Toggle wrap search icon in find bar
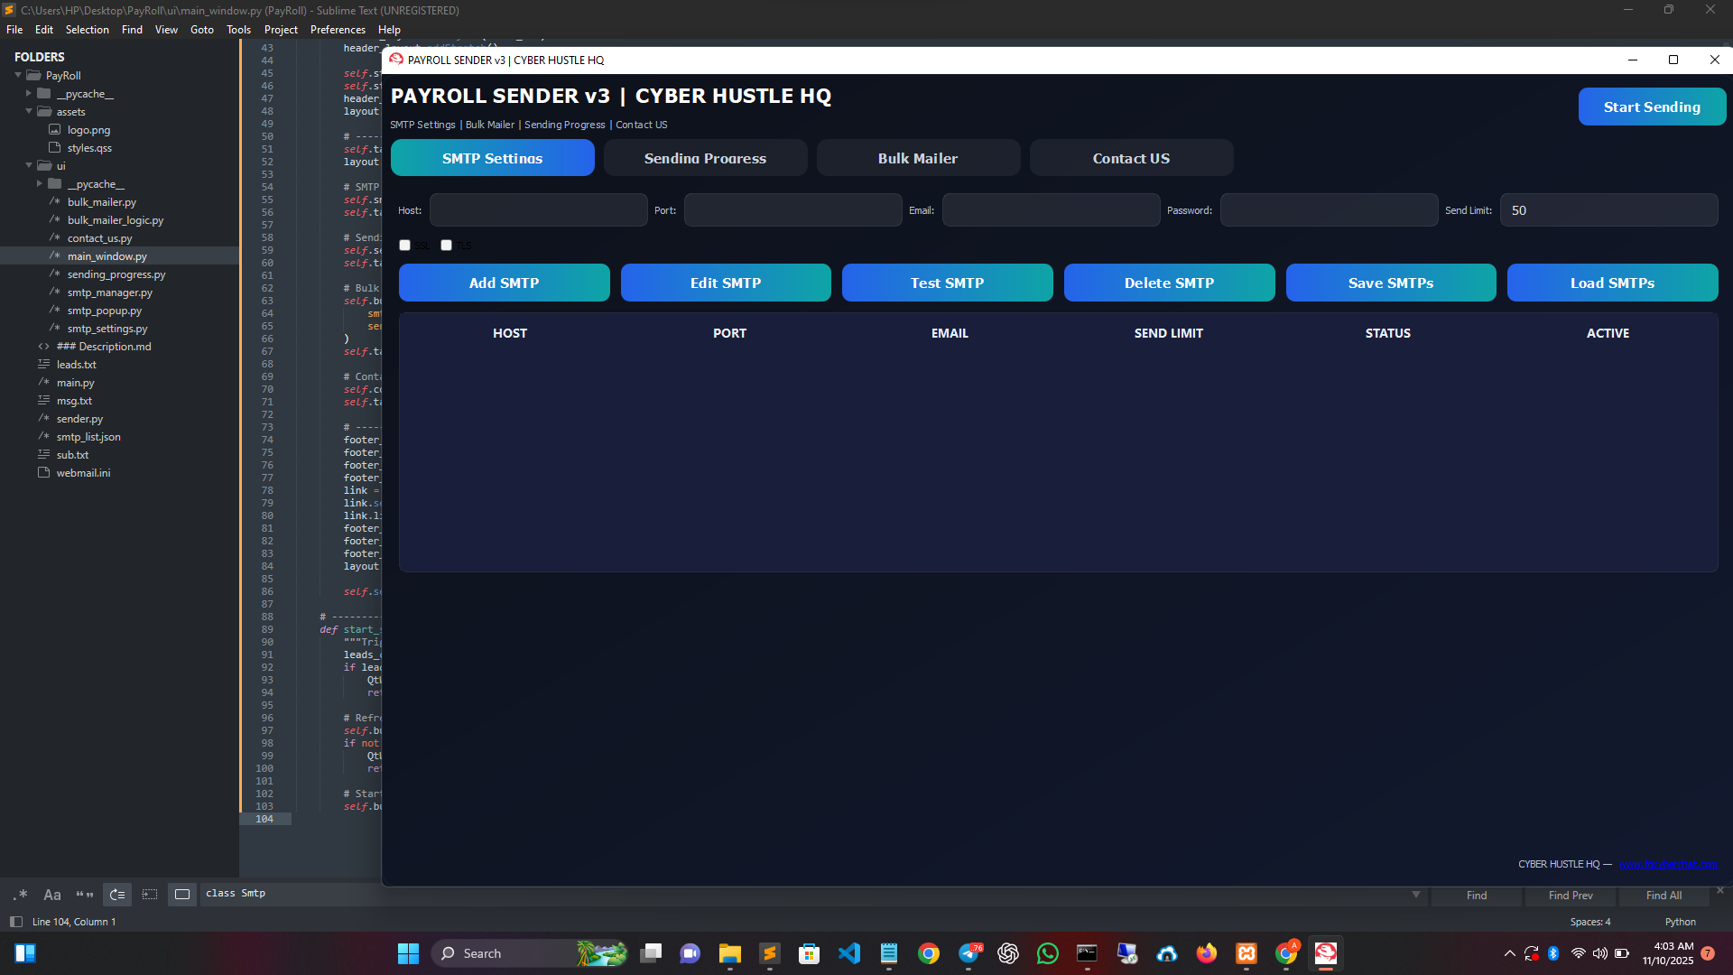The width and height of the screenshot is (1733, 975). (x=117, y=895)
